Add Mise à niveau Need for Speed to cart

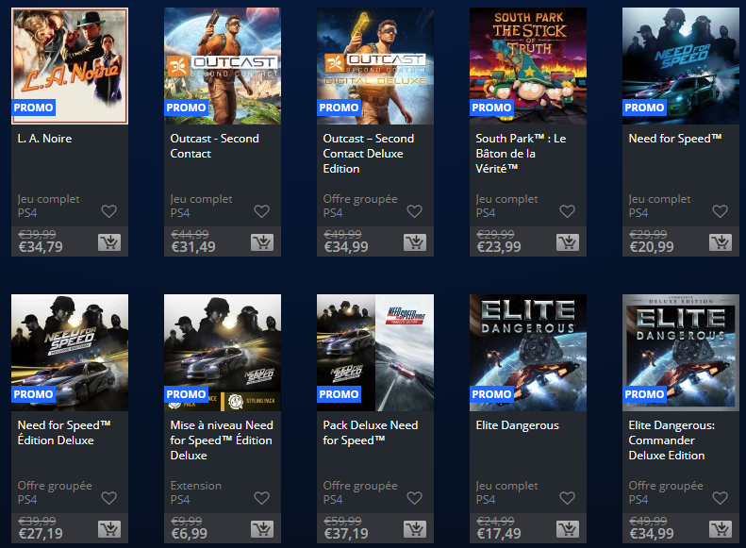tap(262, 529)
